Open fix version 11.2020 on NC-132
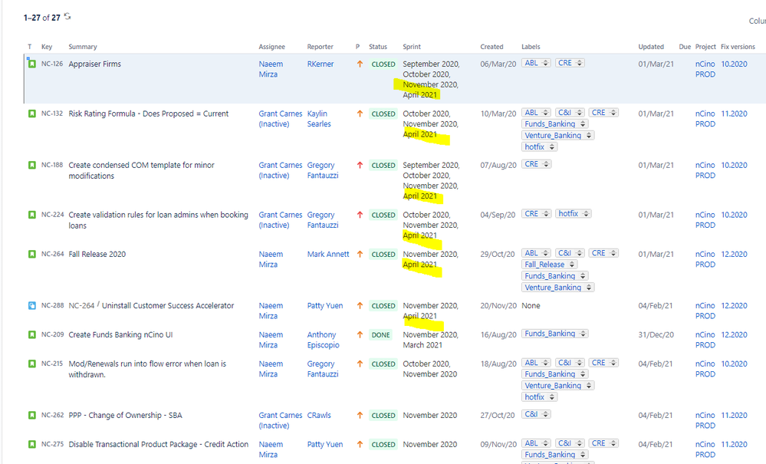The image size is (766, 464). (734, 114)
